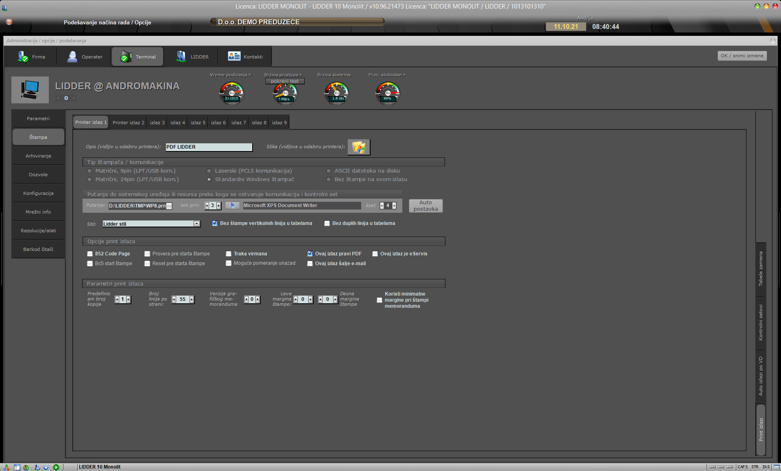The height and width of the screenshot is (471, 781).
Task: Decrease kset value with left arrow
Action: [x=382, y=205]
